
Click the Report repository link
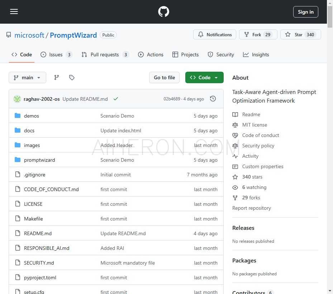click(252, 208)
